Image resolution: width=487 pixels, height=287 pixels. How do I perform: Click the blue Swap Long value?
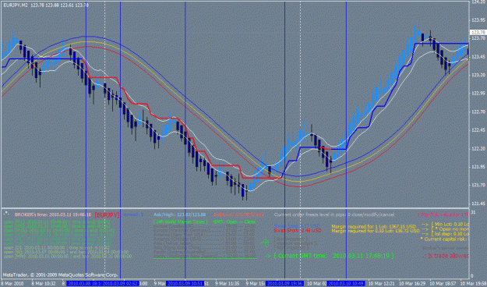pos(297,226)
